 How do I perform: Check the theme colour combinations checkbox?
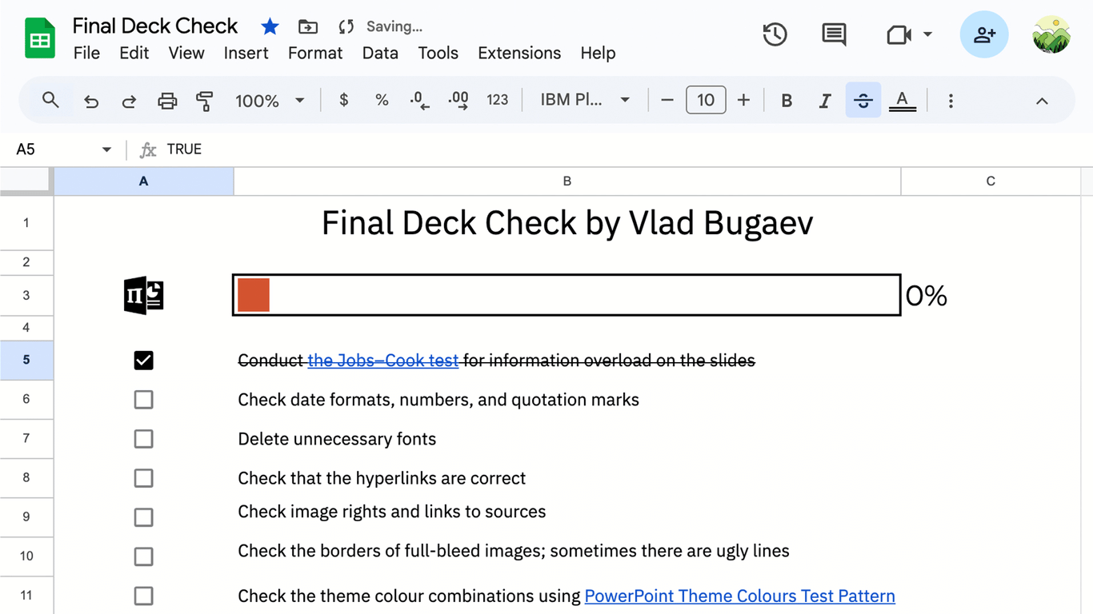[143, 596]
